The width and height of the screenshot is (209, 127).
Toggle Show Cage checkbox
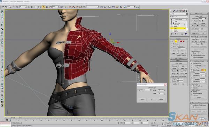(x=192, y=70)
